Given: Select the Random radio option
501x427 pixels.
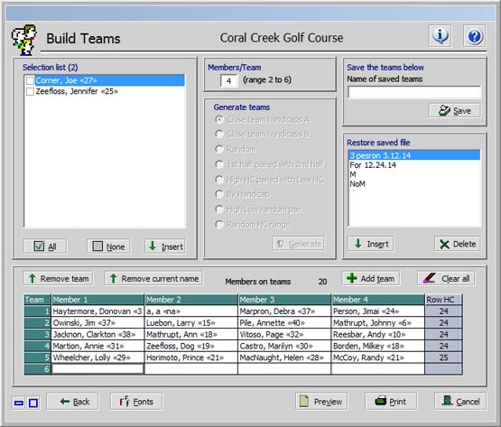Looking at the screenshot, I should (x=219, y=149).
